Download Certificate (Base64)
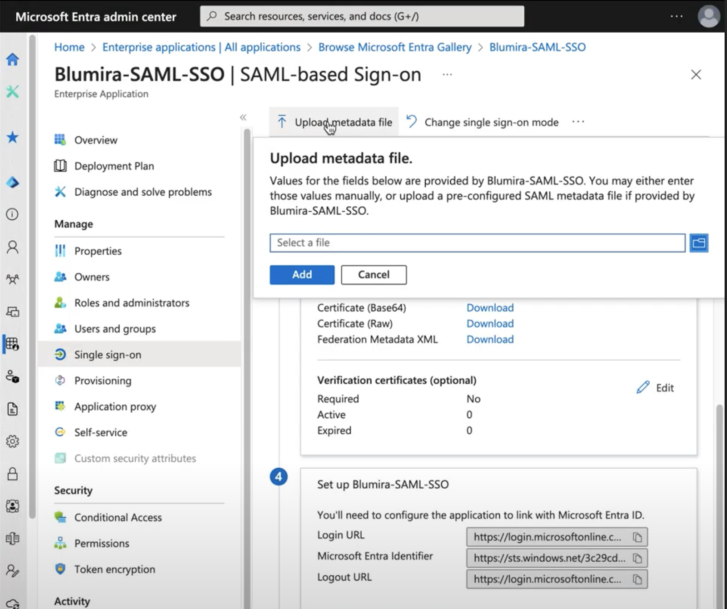The width and height of the screenshot is (727, 609). pos(490,307)
